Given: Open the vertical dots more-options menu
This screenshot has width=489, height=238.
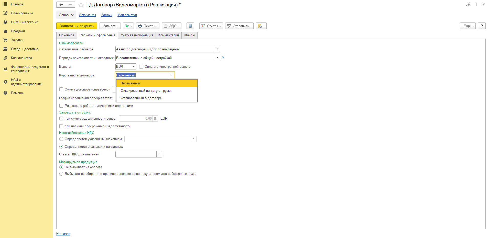Looking at the screenshot, I should (476, 4).
